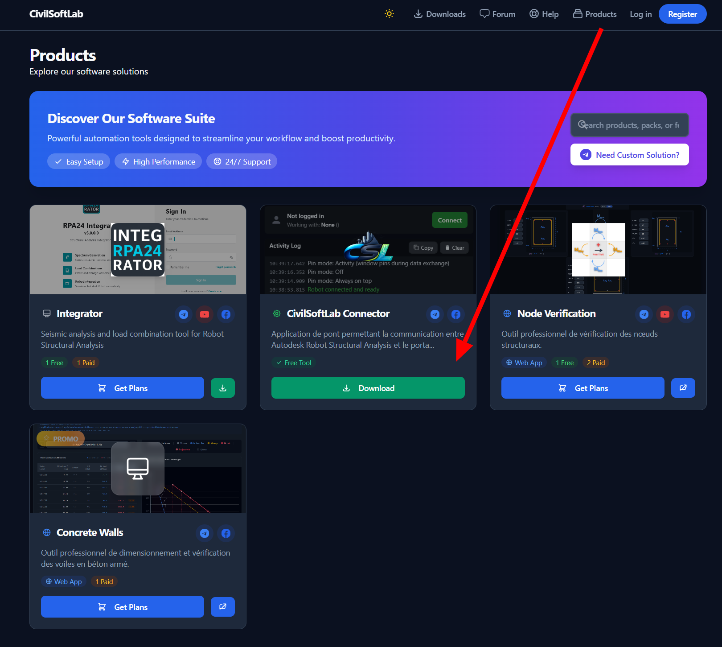Open the YouTube icon for Integrator
The width and height of the screenshot is (722, 647).
(205, 314)
